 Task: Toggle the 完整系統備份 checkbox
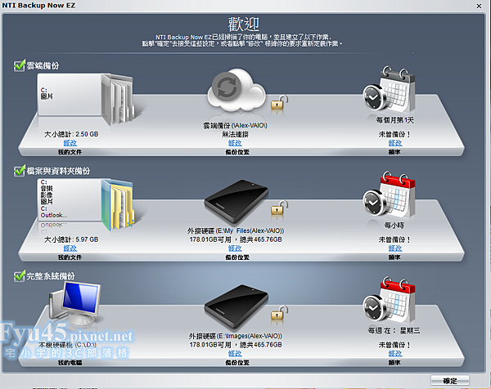tap(20, 276)
